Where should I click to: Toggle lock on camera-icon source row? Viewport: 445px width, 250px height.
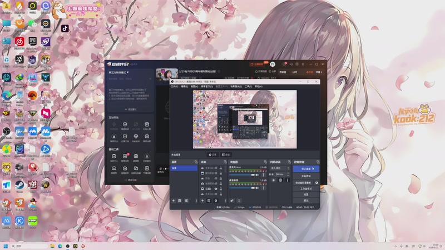(x=221, y=184)
